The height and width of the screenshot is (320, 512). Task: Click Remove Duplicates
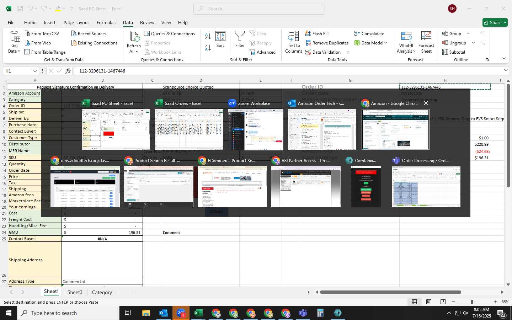[327, 43]
